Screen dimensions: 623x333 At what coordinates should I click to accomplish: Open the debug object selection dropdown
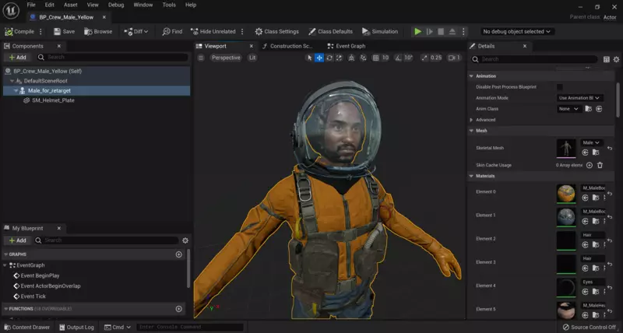[518, 31]
